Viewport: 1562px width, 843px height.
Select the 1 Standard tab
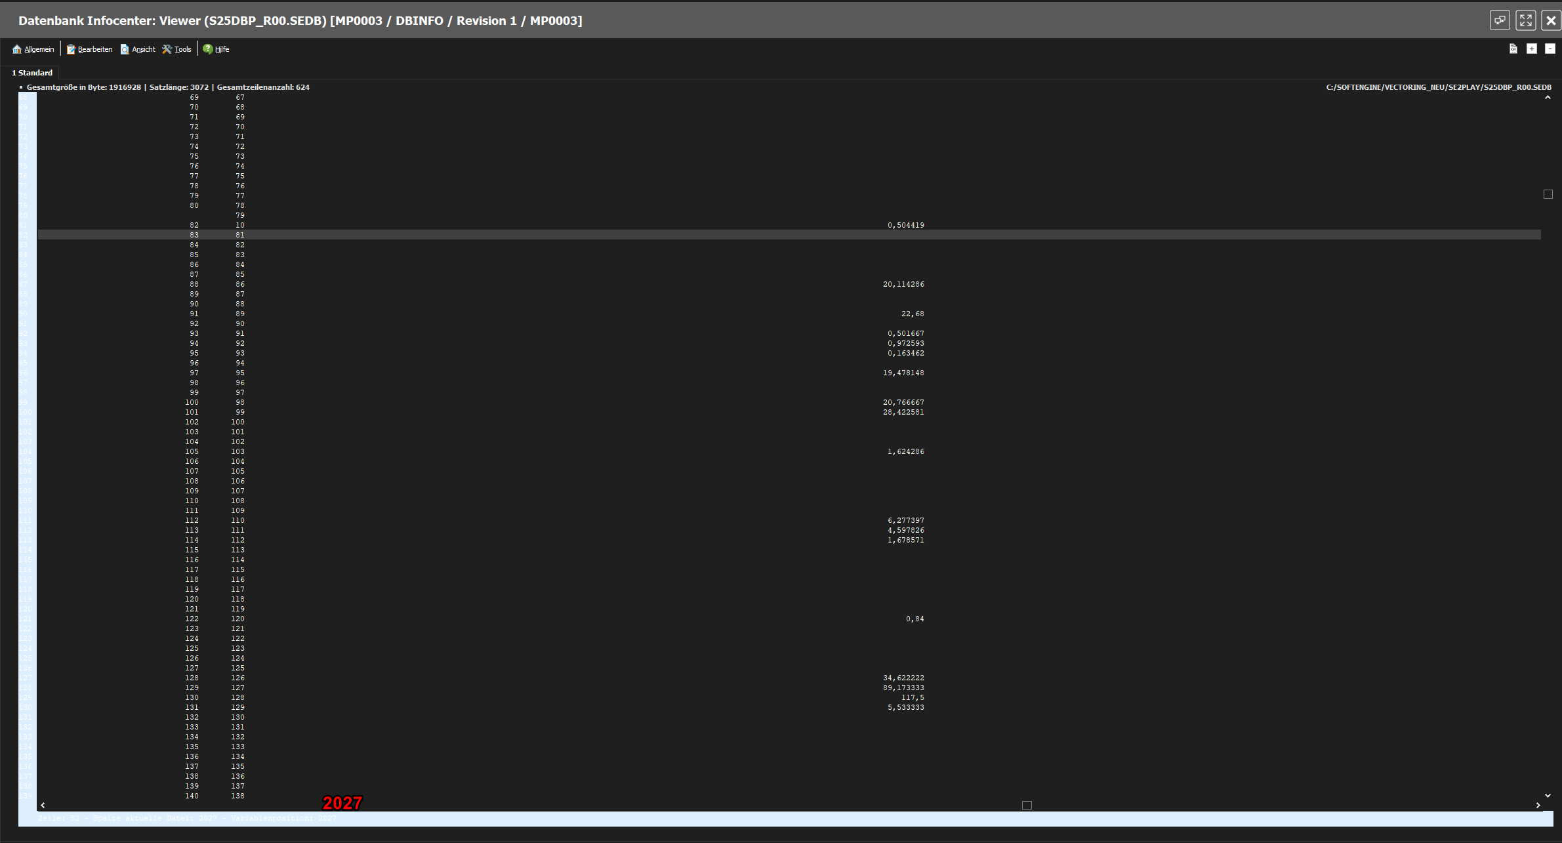(x=32, y=73)
